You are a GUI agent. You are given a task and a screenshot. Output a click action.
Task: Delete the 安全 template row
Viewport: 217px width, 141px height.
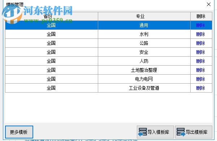coord(200,52)
